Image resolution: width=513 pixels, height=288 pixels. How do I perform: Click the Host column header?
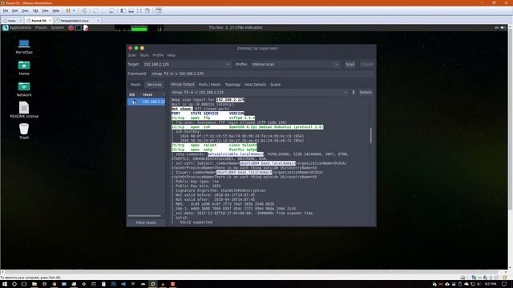coord(147,94)
